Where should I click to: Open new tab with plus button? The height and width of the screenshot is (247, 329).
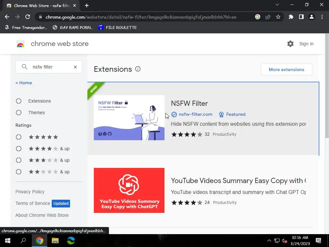tap(87, 6)
